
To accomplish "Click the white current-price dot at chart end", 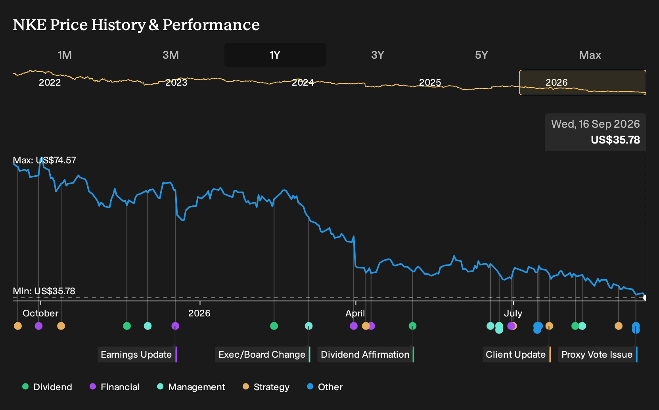I will tap(645, 298).
